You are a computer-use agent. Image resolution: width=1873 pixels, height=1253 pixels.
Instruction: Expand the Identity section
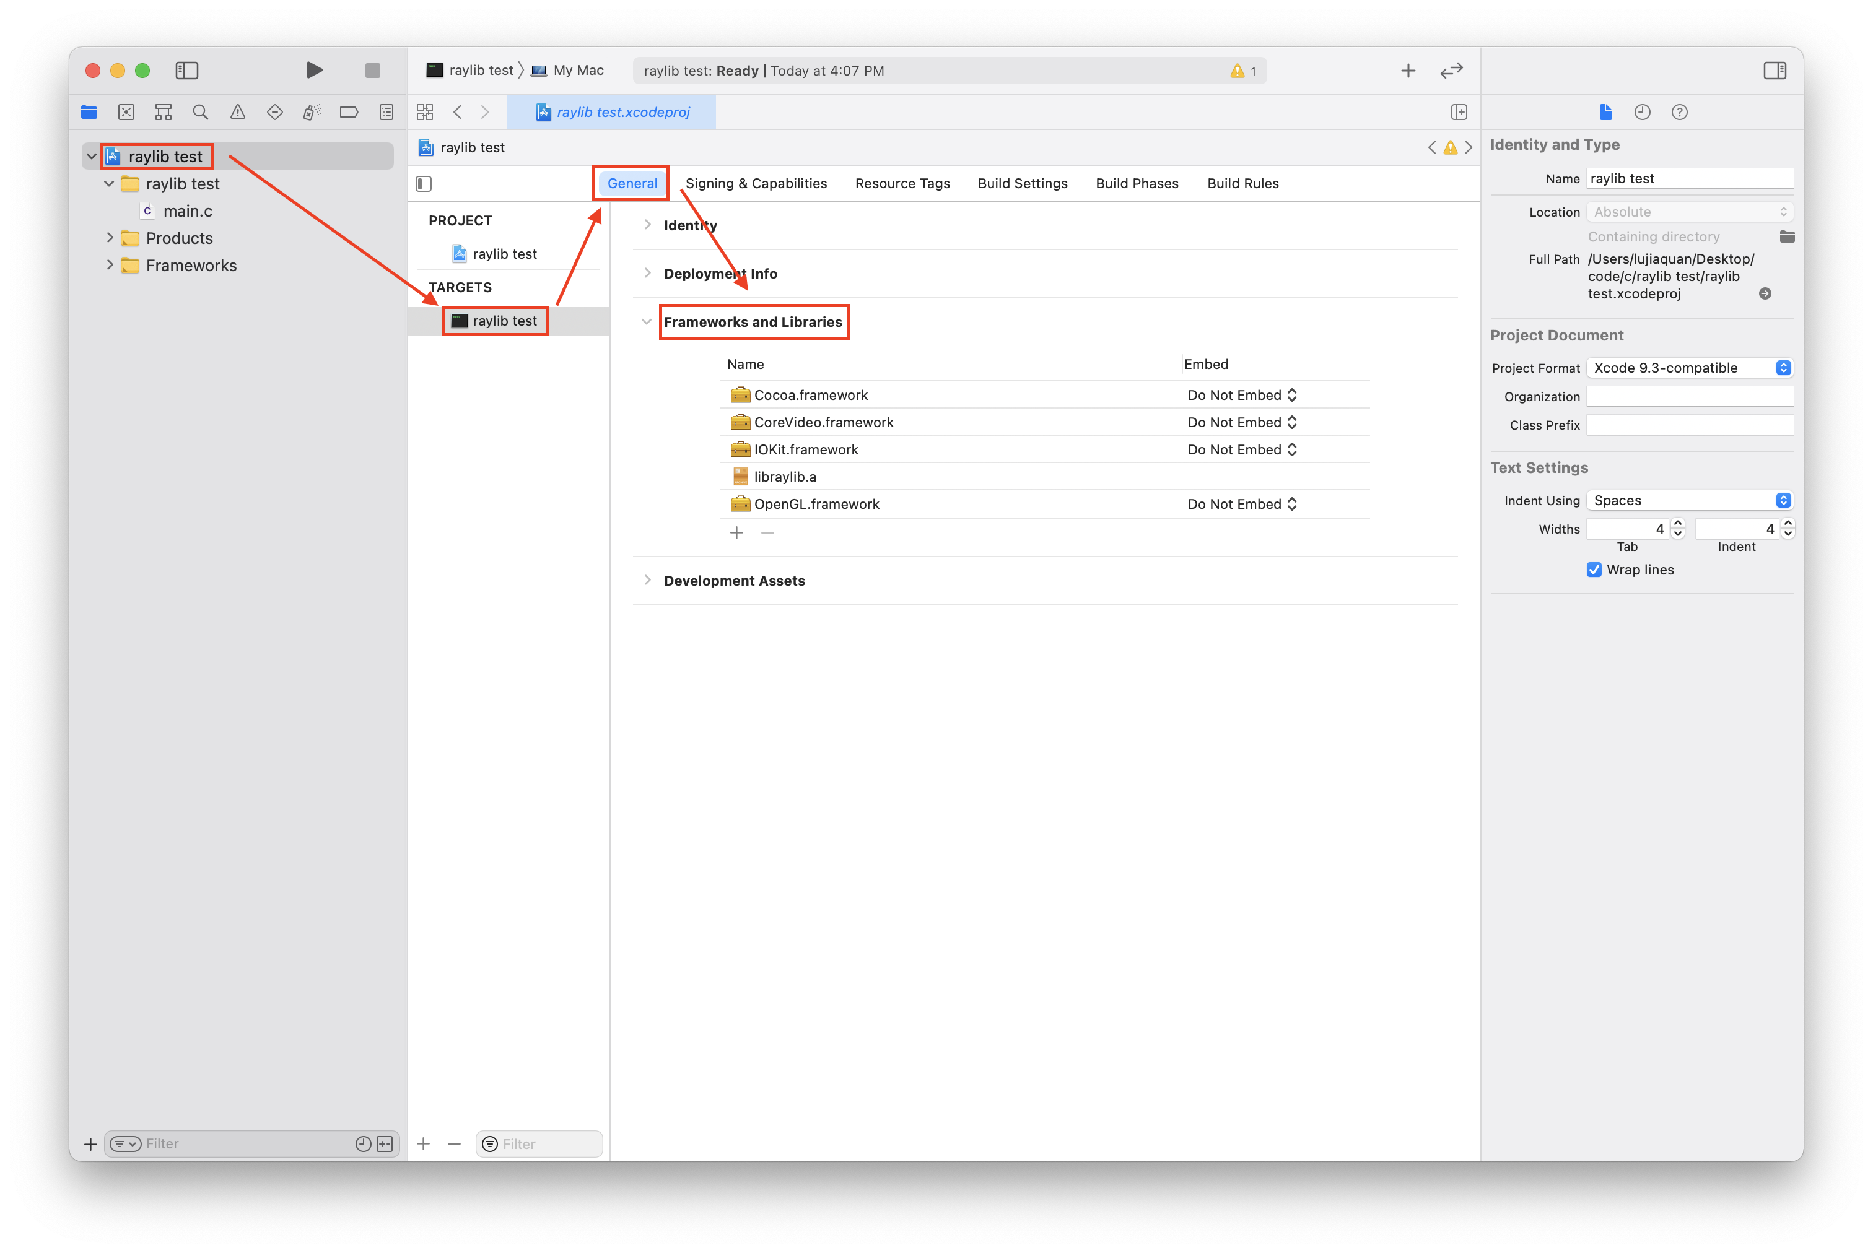click(647, 225)
